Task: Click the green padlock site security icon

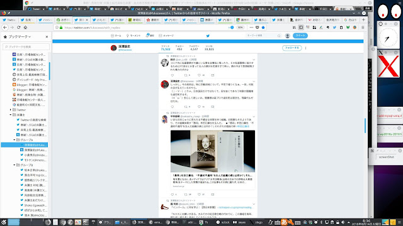Action: [61, 28]
